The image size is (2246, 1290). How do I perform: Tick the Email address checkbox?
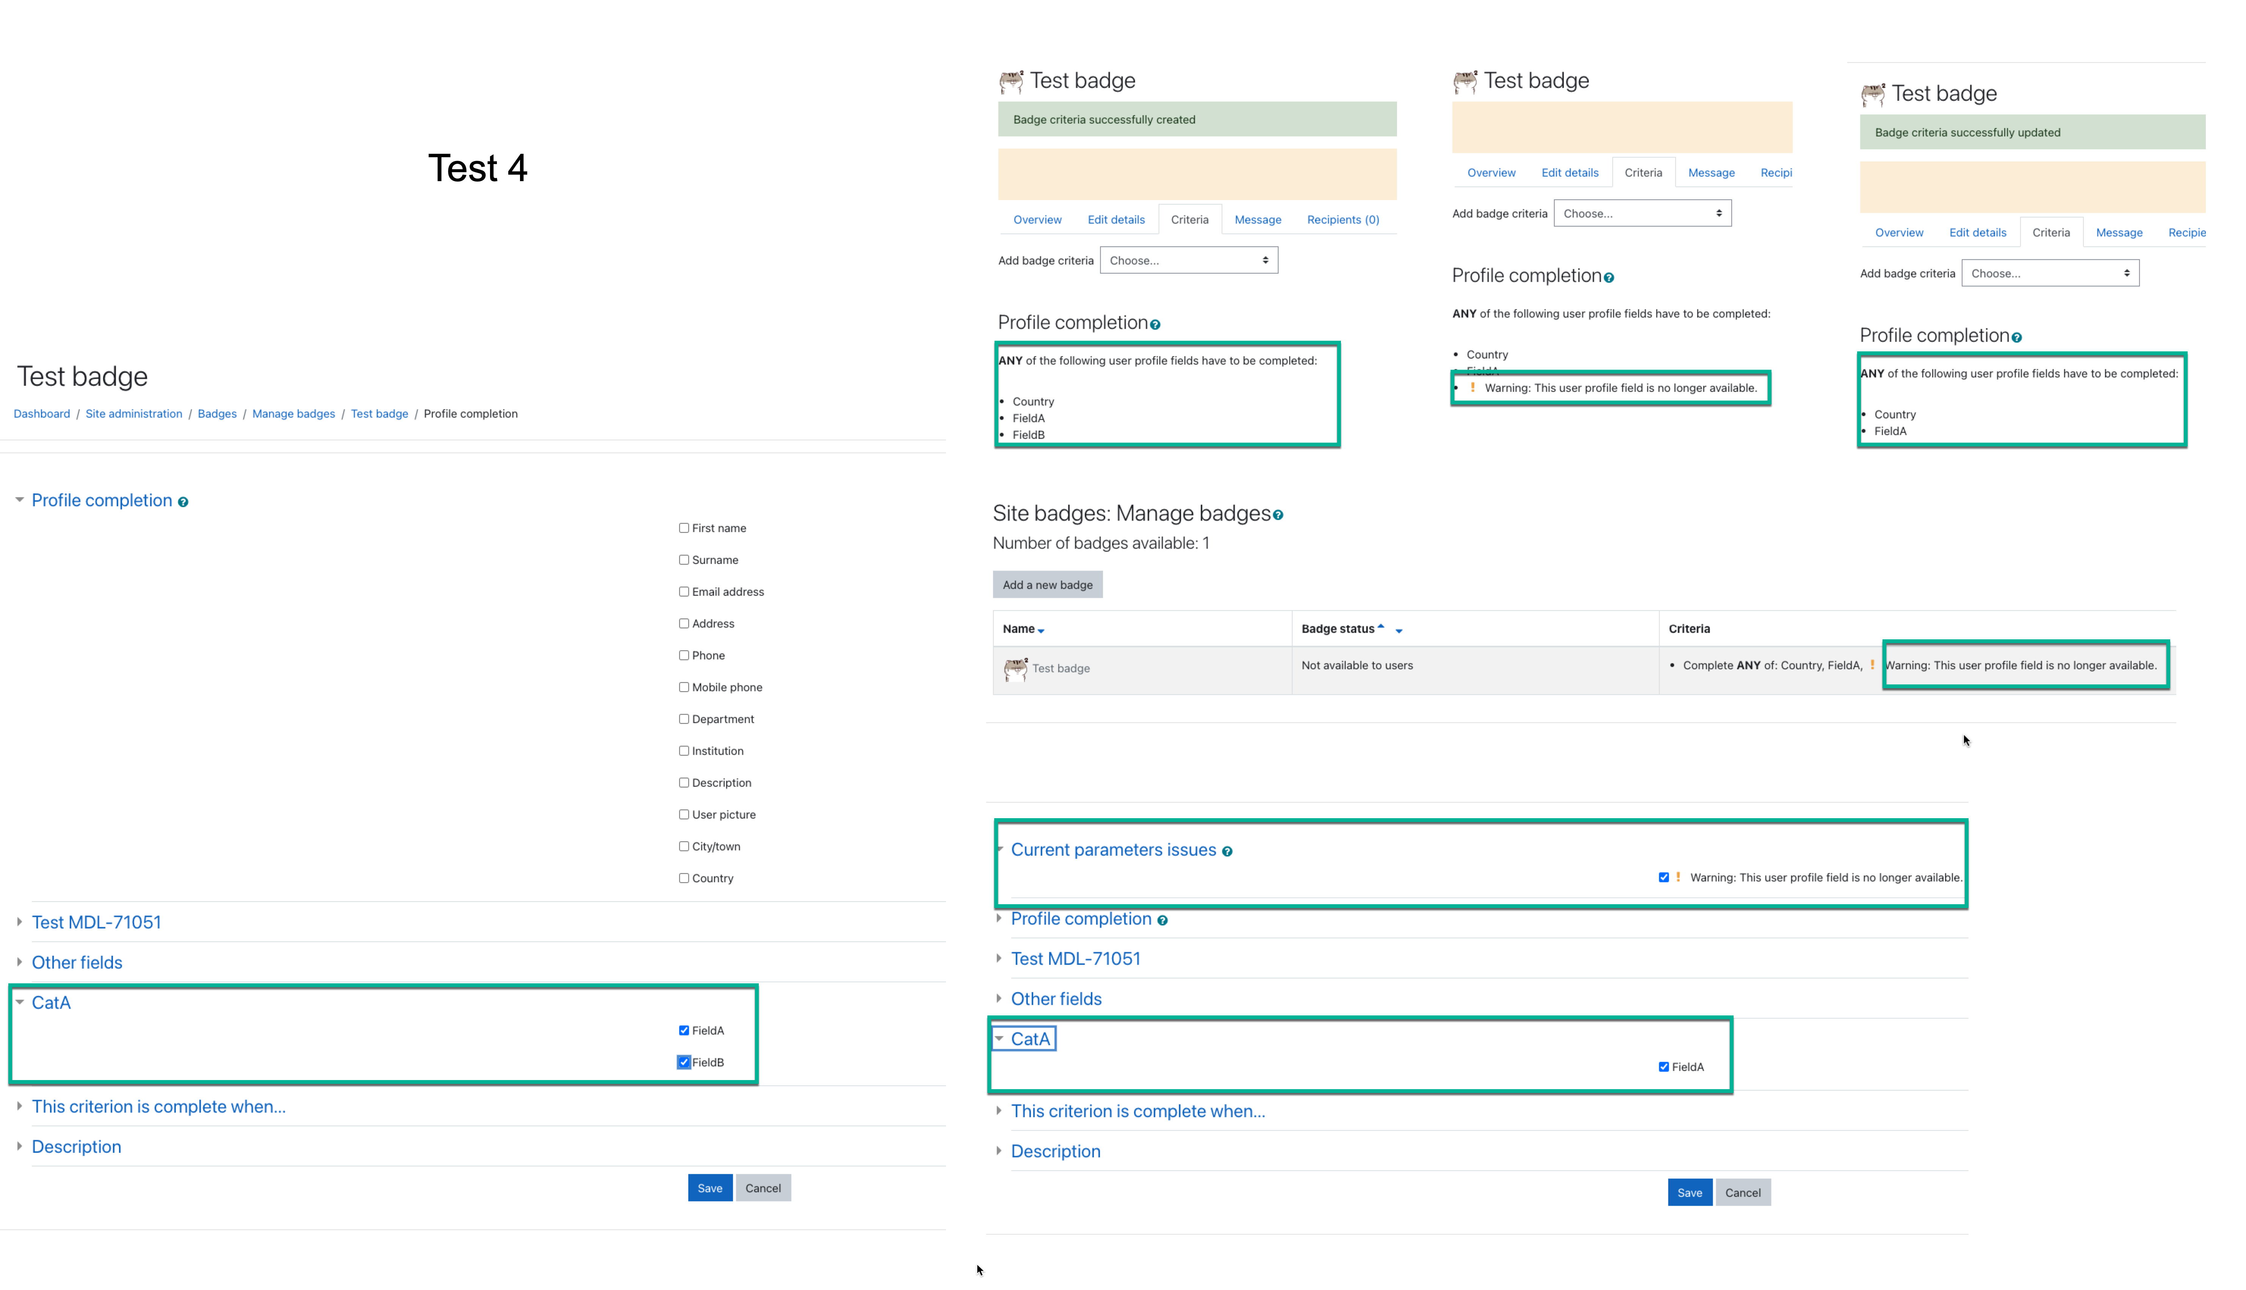pyautogui.click(x=684, y=592)
